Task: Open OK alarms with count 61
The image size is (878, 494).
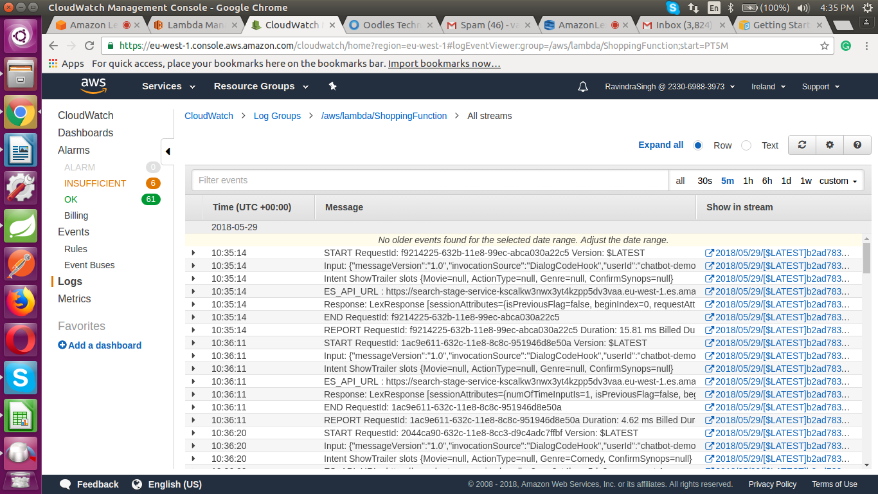Action: tap(112, 199)
